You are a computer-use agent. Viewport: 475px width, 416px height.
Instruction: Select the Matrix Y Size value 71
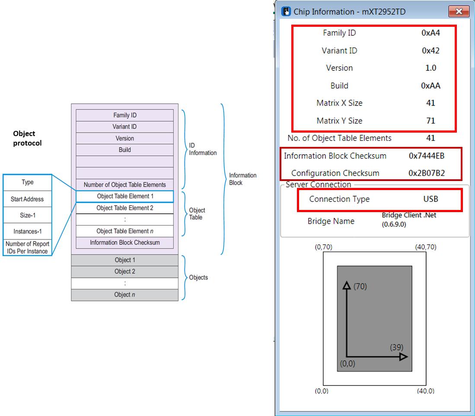click(x=430, y=121)
